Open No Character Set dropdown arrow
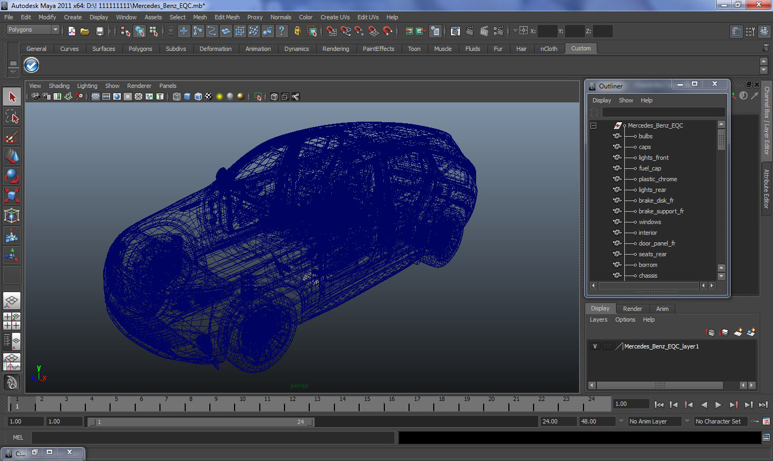773x461 pixels. [x=687, y=421]
